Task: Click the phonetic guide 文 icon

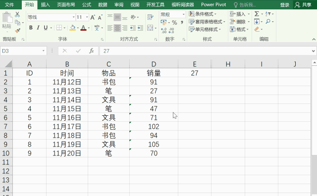Action: click(97, 28)
